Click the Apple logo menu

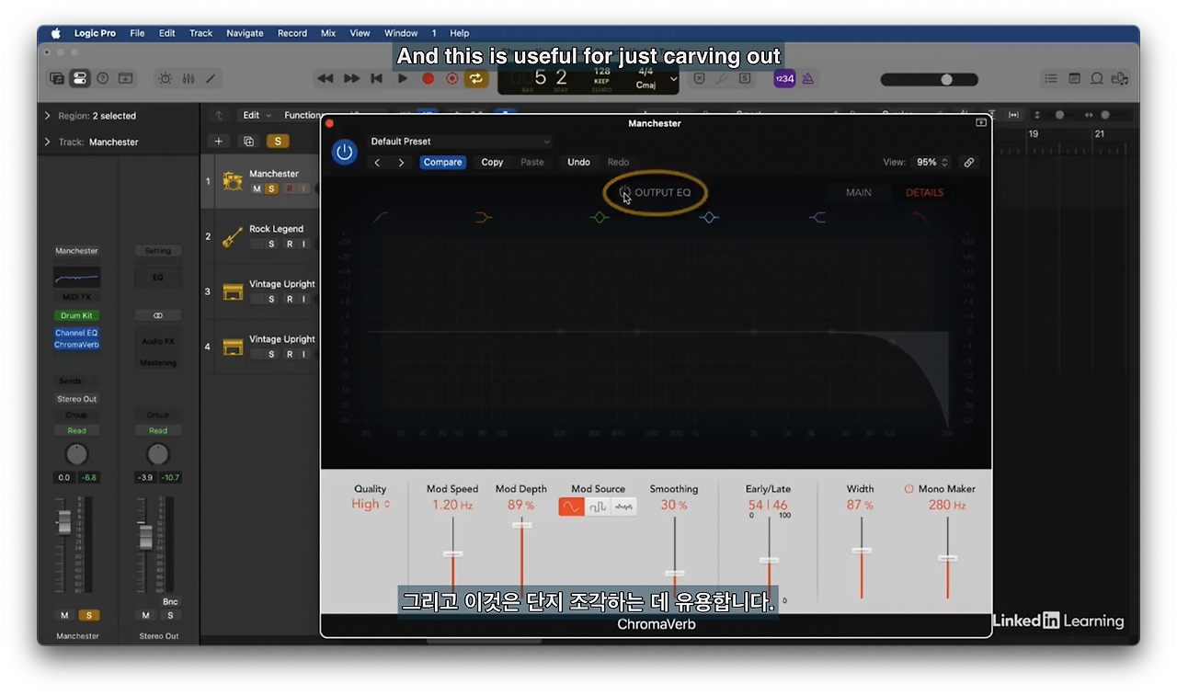(55, 33)
